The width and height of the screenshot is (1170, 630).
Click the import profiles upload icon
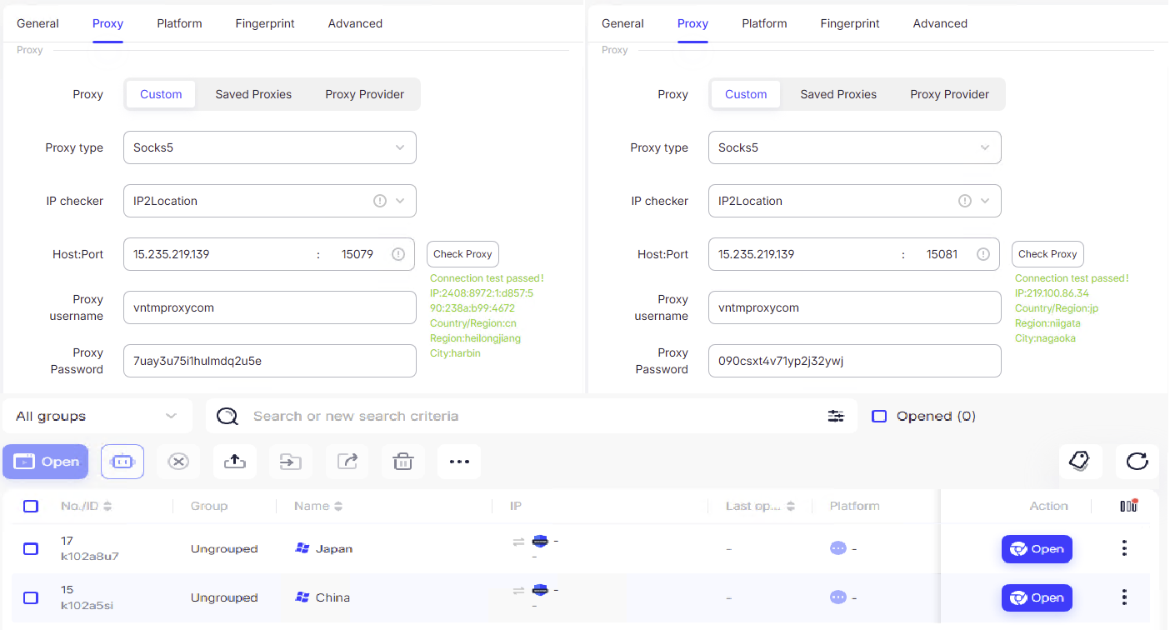click(234, 461)
